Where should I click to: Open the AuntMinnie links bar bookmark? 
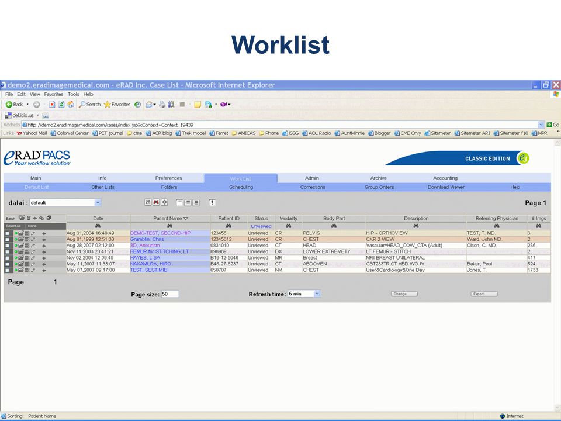pyautogui.click(x=349, y=133)
